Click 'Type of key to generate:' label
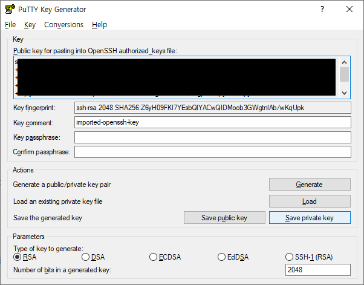The height and width of the screenshot is (285, 364). point(48,249)
